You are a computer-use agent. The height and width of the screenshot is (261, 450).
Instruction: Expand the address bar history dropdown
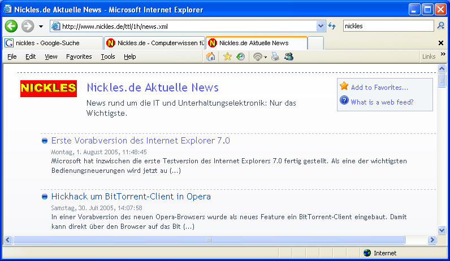pyautogui.click(x=321, y=27)
